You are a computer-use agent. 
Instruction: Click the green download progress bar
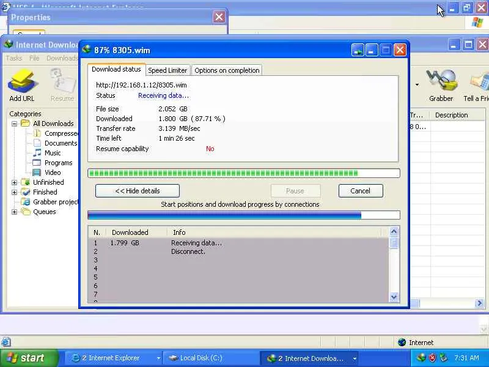click(244, 173)
